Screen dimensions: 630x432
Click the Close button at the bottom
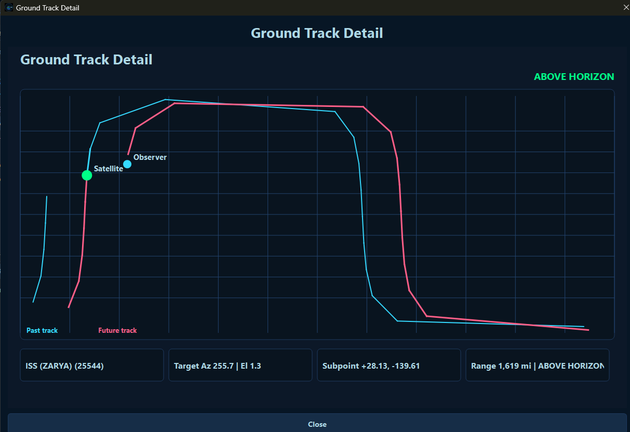(317, 423)
